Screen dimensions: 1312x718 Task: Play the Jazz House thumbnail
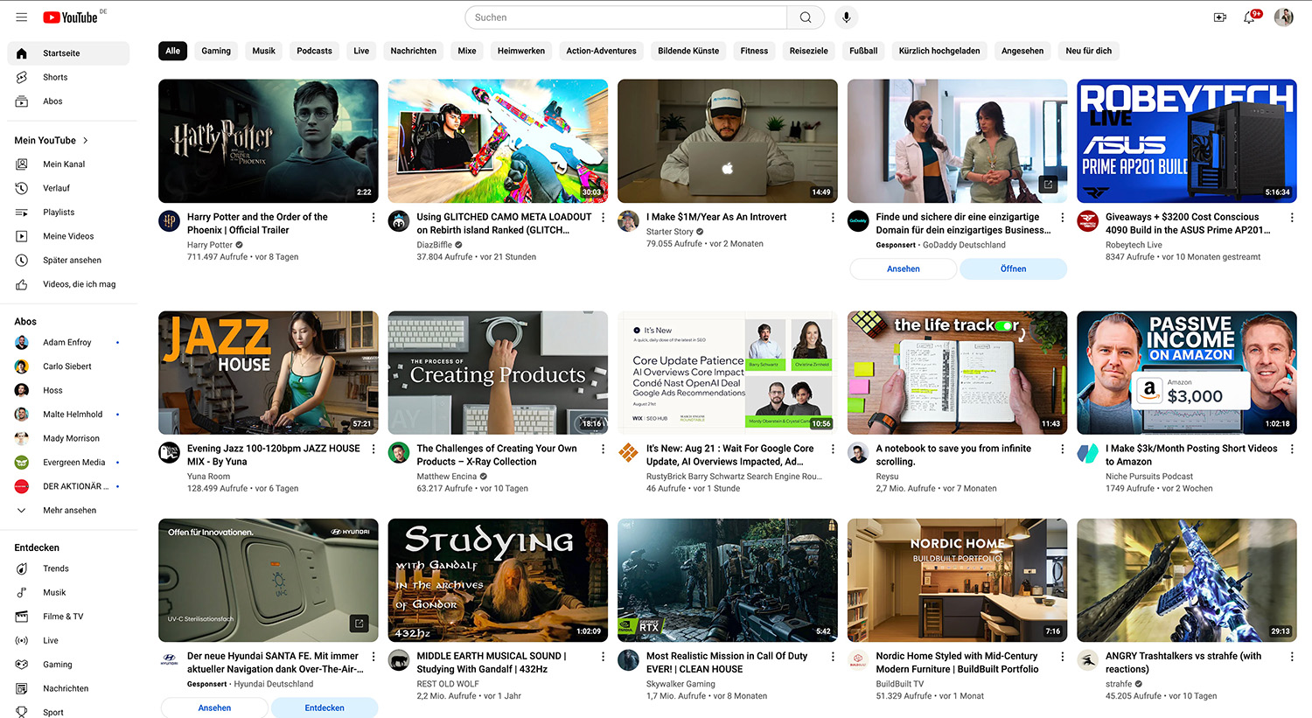(x=269, y=373)
